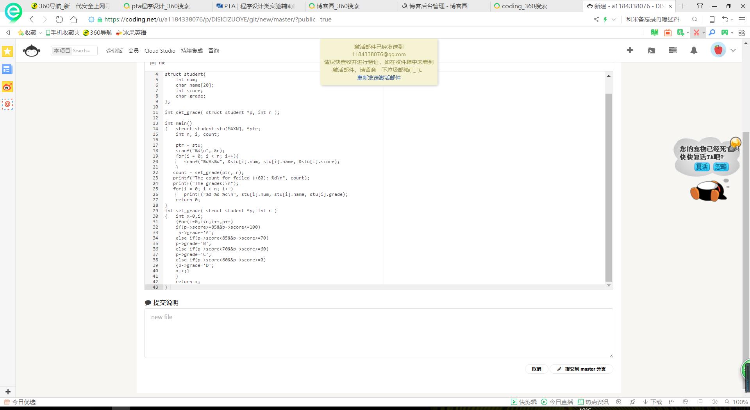Open the mail stamp sidebar icon
The height and width of the screenshot is (410, 750).
point(7,104)
